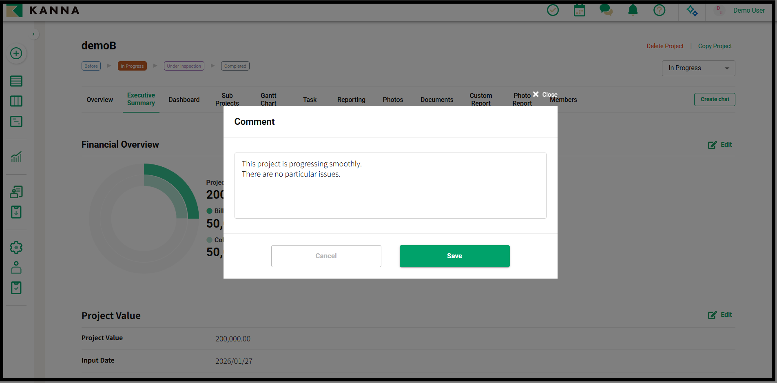Open the analytics chart icon in sidebar
777x383 pixels.
(16, 157)
